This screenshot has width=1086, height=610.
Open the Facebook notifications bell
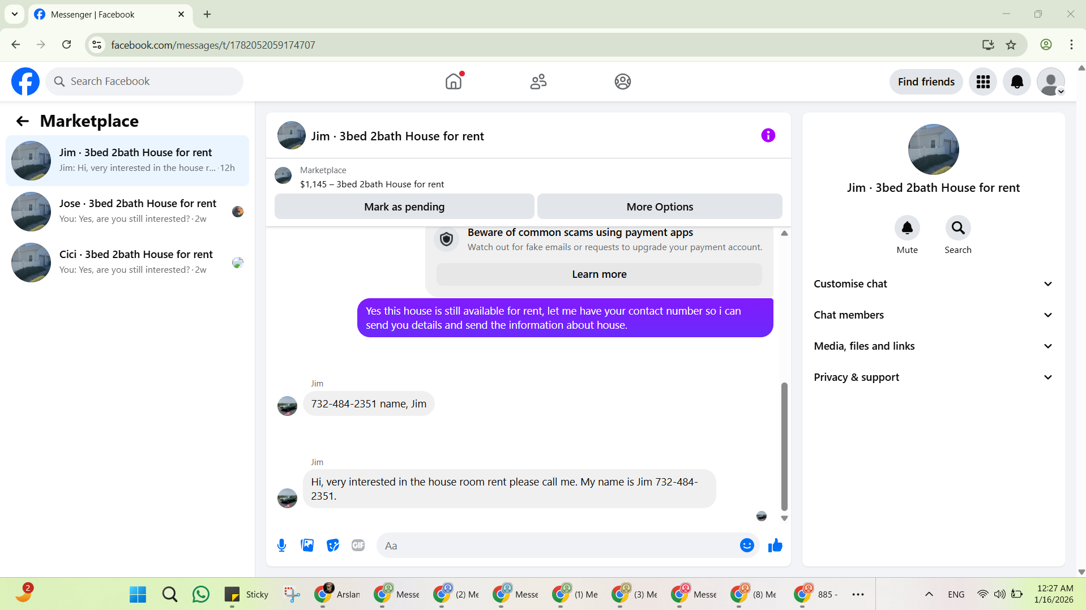(x=1017, y=82)
